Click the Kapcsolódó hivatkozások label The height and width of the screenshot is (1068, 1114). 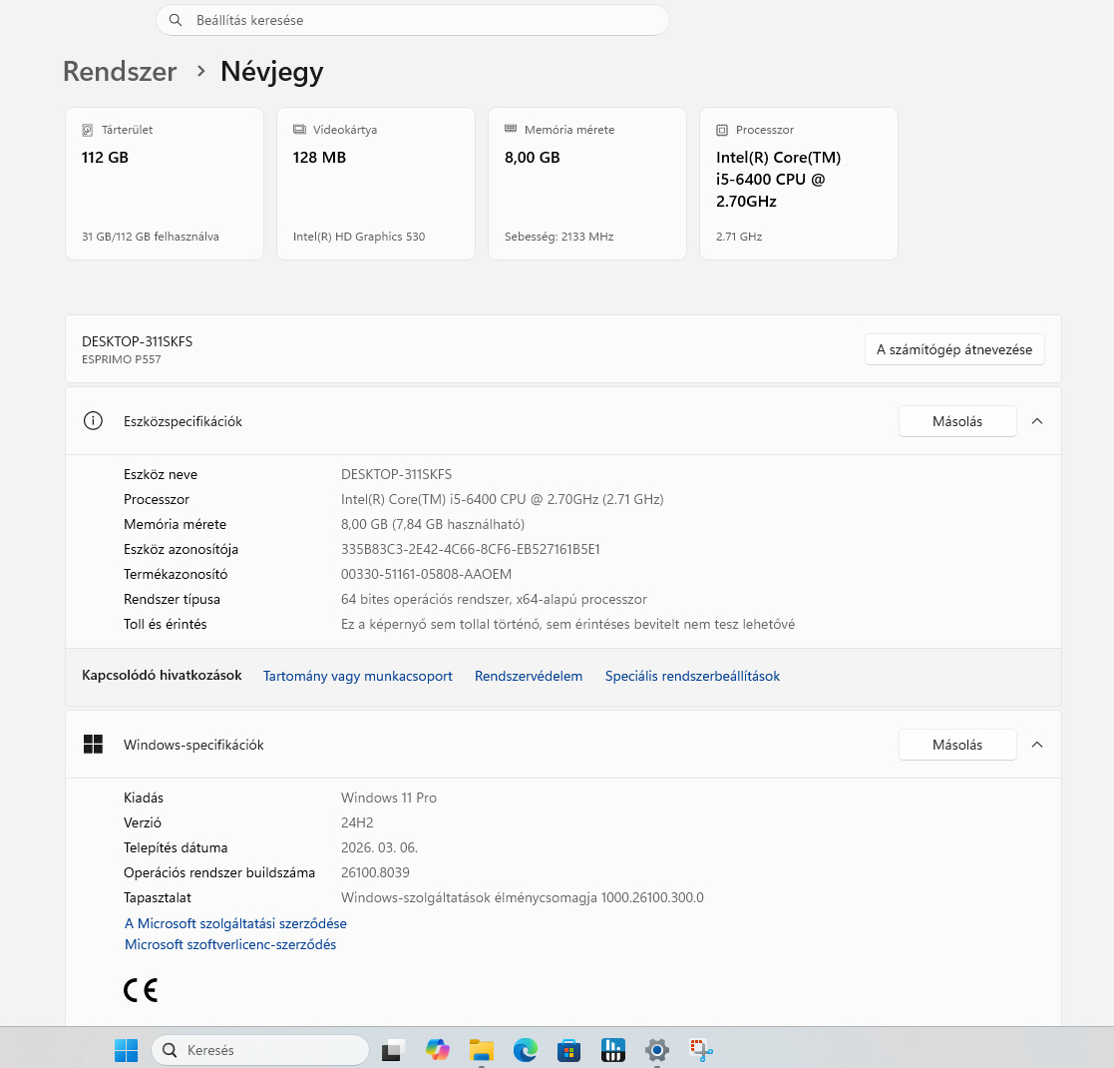point(162,676)
